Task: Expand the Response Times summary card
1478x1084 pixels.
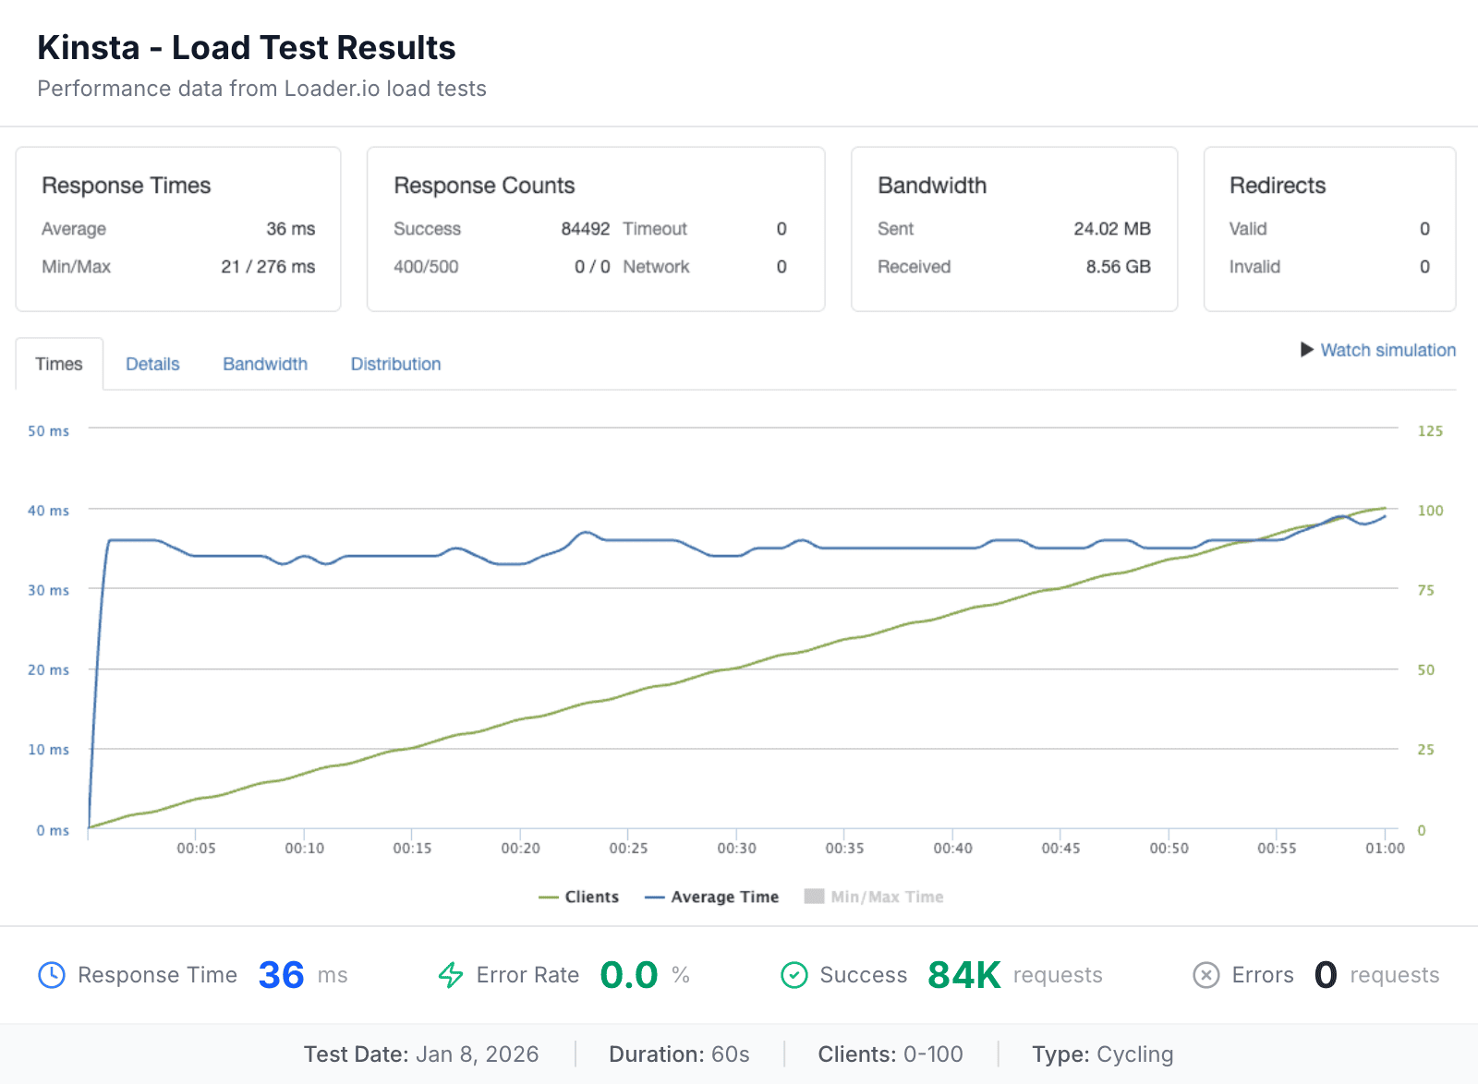Action: click(x=177, y=229)
